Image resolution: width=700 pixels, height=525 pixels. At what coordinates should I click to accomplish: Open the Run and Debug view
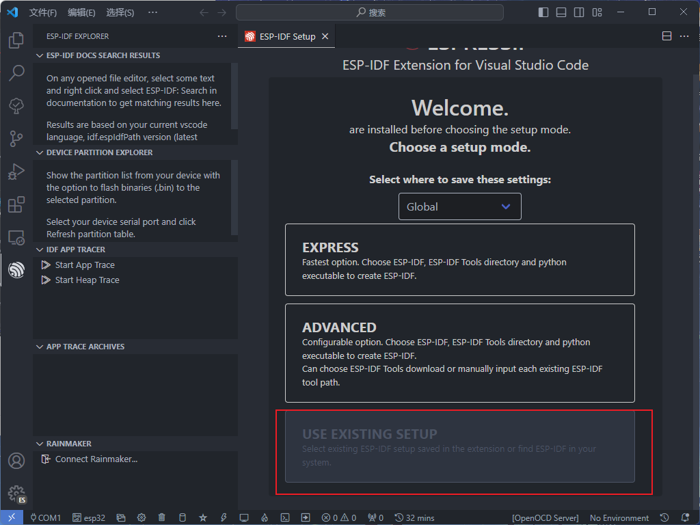pos(16,172)
